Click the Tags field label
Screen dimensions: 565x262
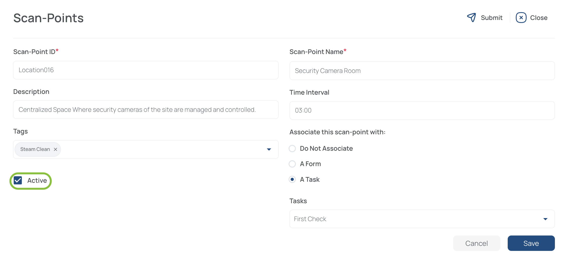pyautogui.click(x=20, y=131)
